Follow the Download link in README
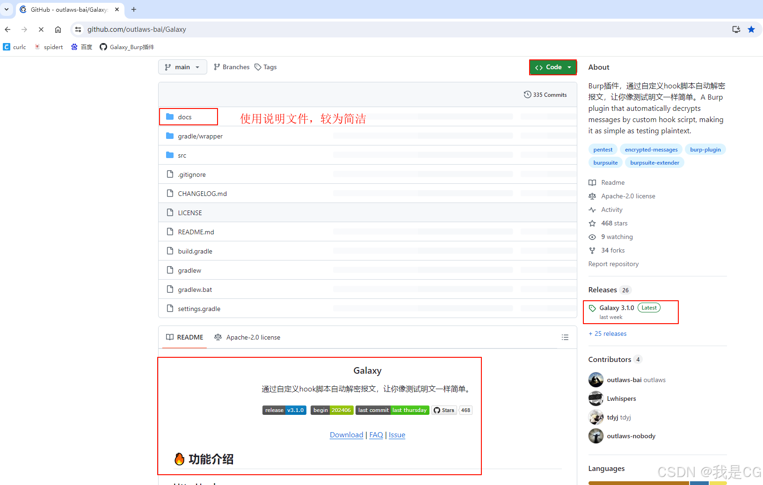 click(x=347, y=435)
